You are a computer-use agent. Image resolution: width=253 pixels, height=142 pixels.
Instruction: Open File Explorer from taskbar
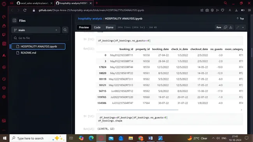pos(131,138)
